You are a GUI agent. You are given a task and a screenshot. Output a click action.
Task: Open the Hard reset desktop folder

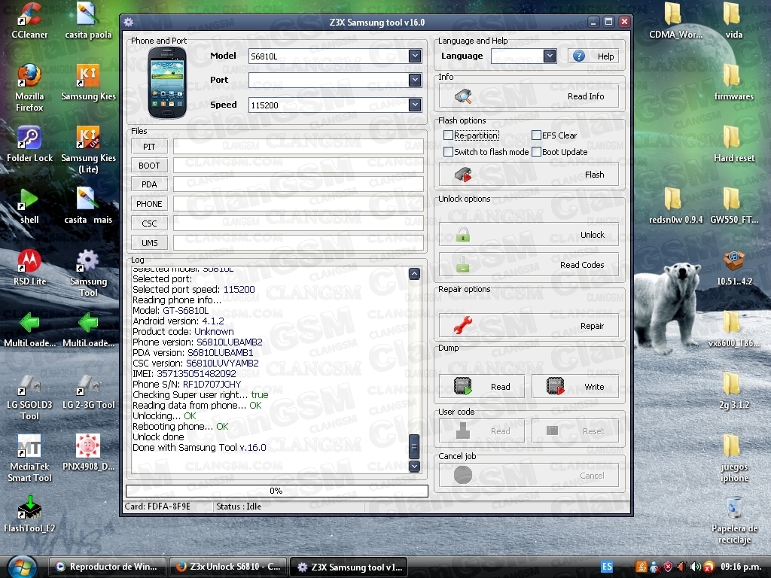[733, 144]
